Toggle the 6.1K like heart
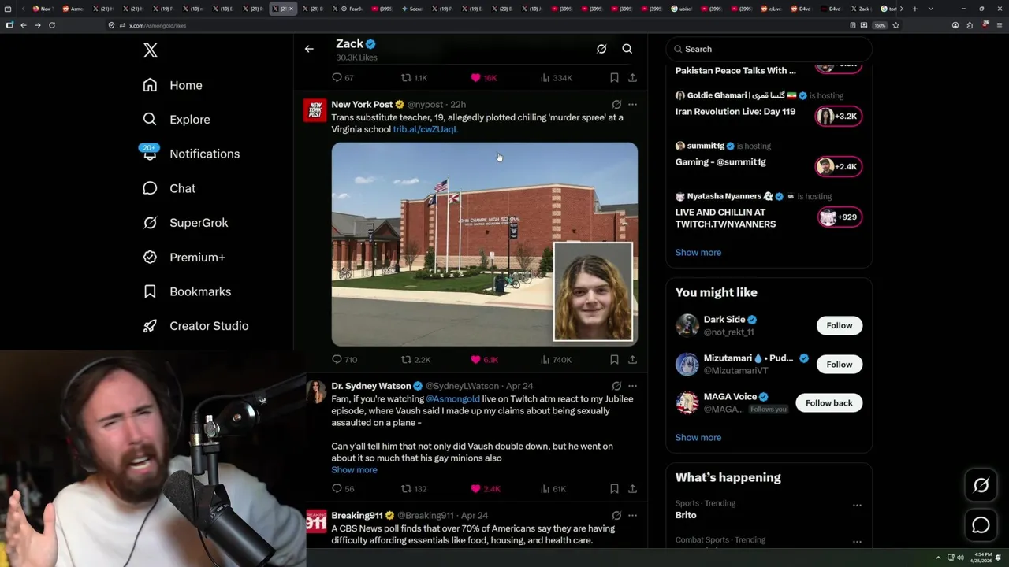The width and height of the screenshot is (1009, 567). (x=484, y=360)
